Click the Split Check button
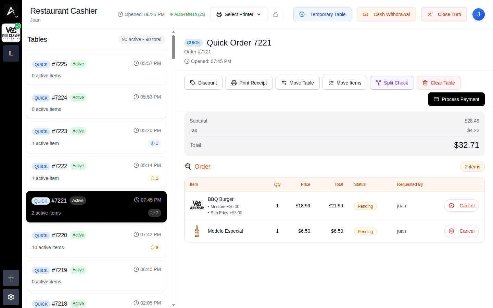This screenshot has width=493, height=308. (392, 83)
